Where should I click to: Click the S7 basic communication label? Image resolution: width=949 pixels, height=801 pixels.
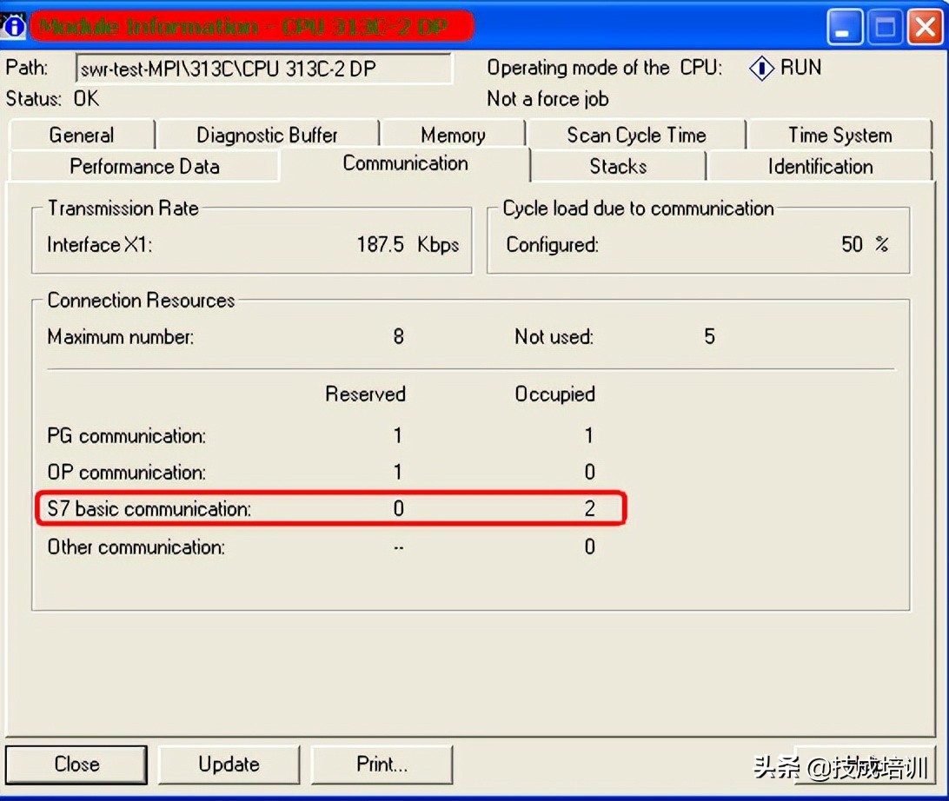pyautogui.click(x=149, y=509)
